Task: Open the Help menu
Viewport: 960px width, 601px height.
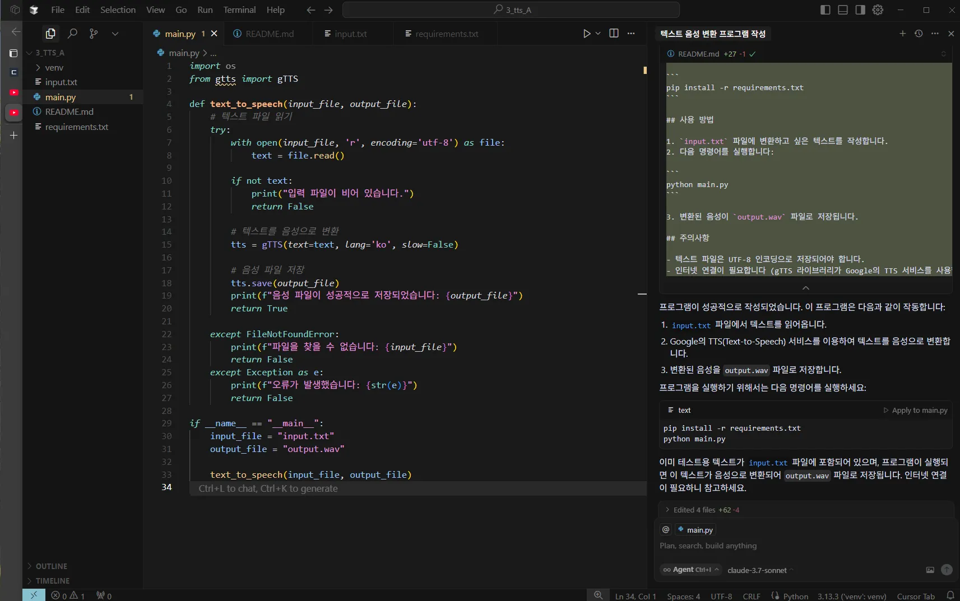Action: (x=275, y=10)
